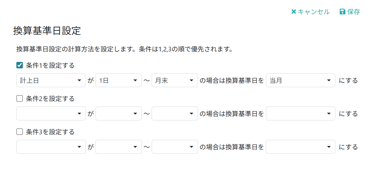The width and height of the screenshot is (378, 182).
Task: Enable 条件2を設定する checkbox
Action: click(20, 99)
